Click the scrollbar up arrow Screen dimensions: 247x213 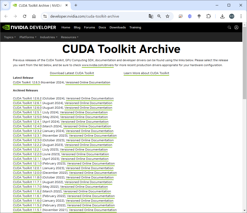(244, 25)
